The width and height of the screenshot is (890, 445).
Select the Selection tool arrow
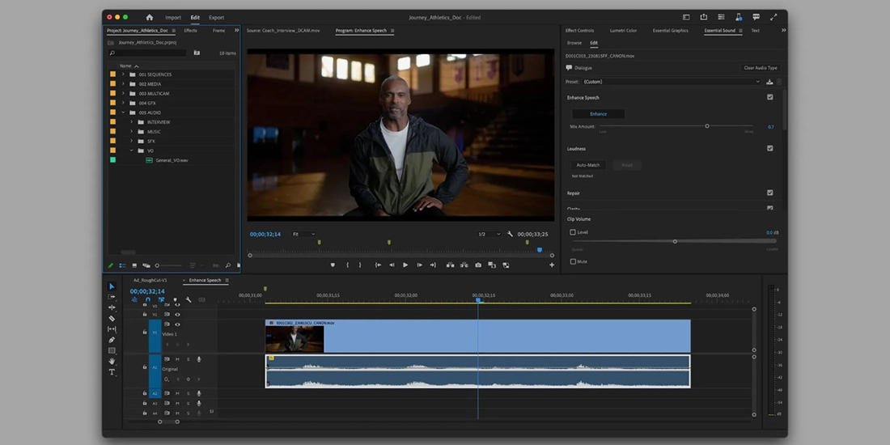coord(112,286)
